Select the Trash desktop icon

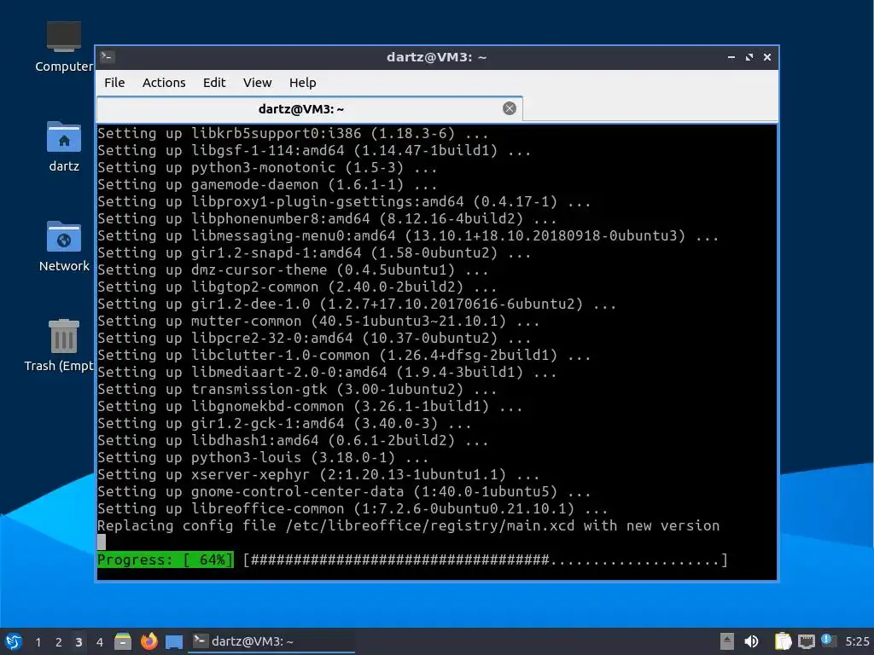tap(59, 345)
